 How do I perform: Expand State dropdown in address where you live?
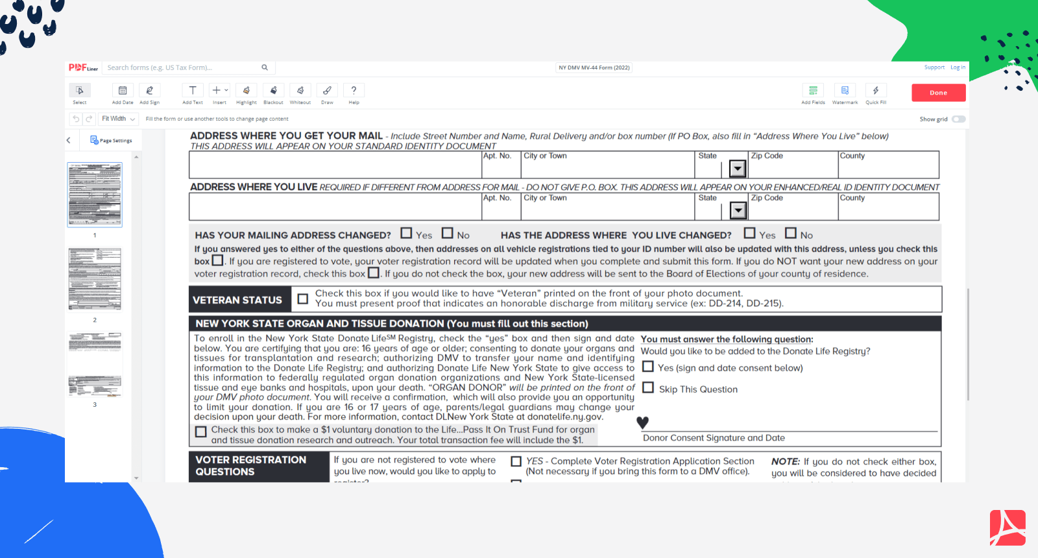738,210
